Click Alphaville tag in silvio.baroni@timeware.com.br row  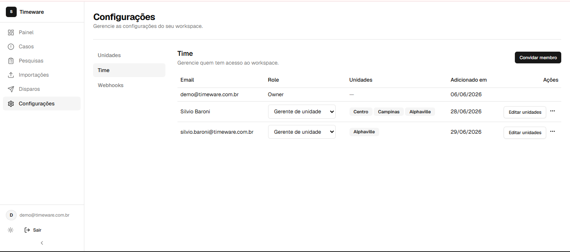pos(364,132)
